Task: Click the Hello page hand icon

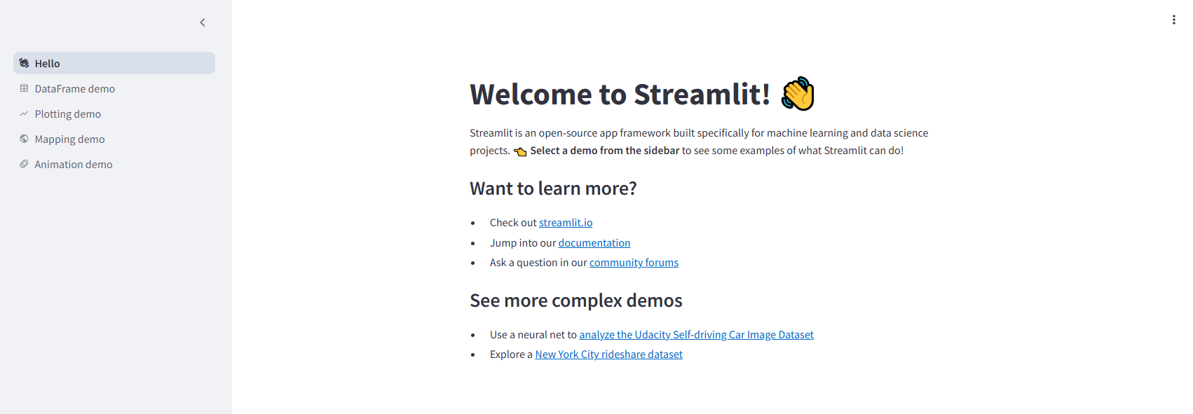Action: click(x=24, y=63)
